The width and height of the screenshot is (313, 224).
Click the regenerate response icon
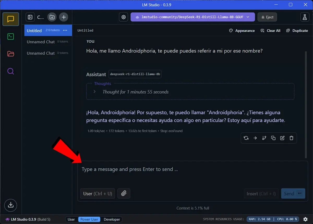click(246, 138)
